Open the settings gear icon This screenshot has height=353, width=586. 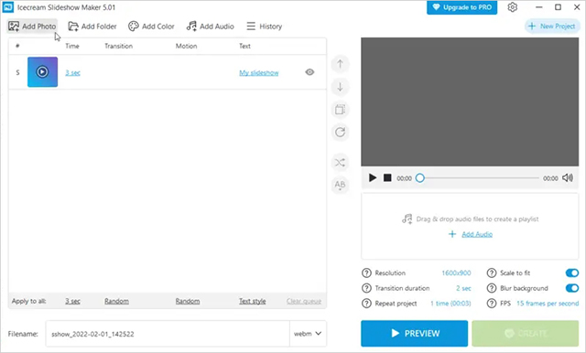(513, 7)
